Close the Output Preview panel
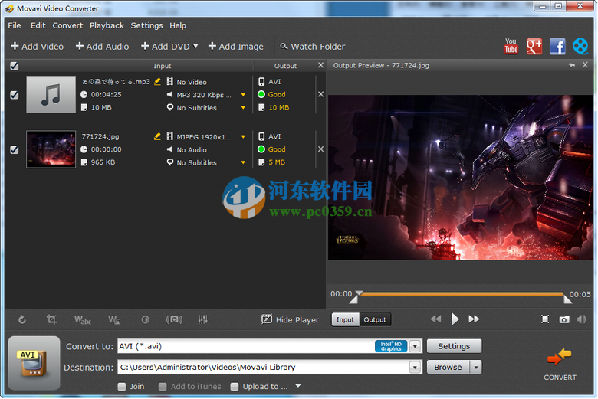This screenshot has width=598, height=399. click(x=585, y=65)
